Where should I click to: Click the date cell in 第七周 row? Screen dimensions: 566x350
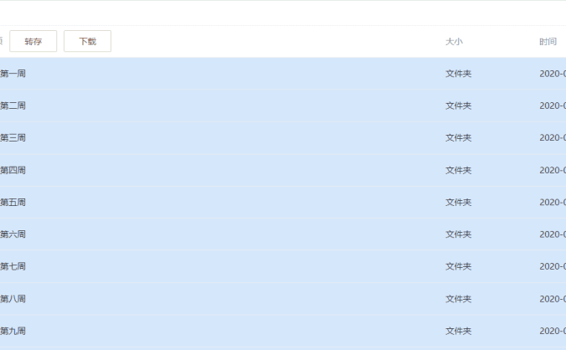click(x=553, y=266)
